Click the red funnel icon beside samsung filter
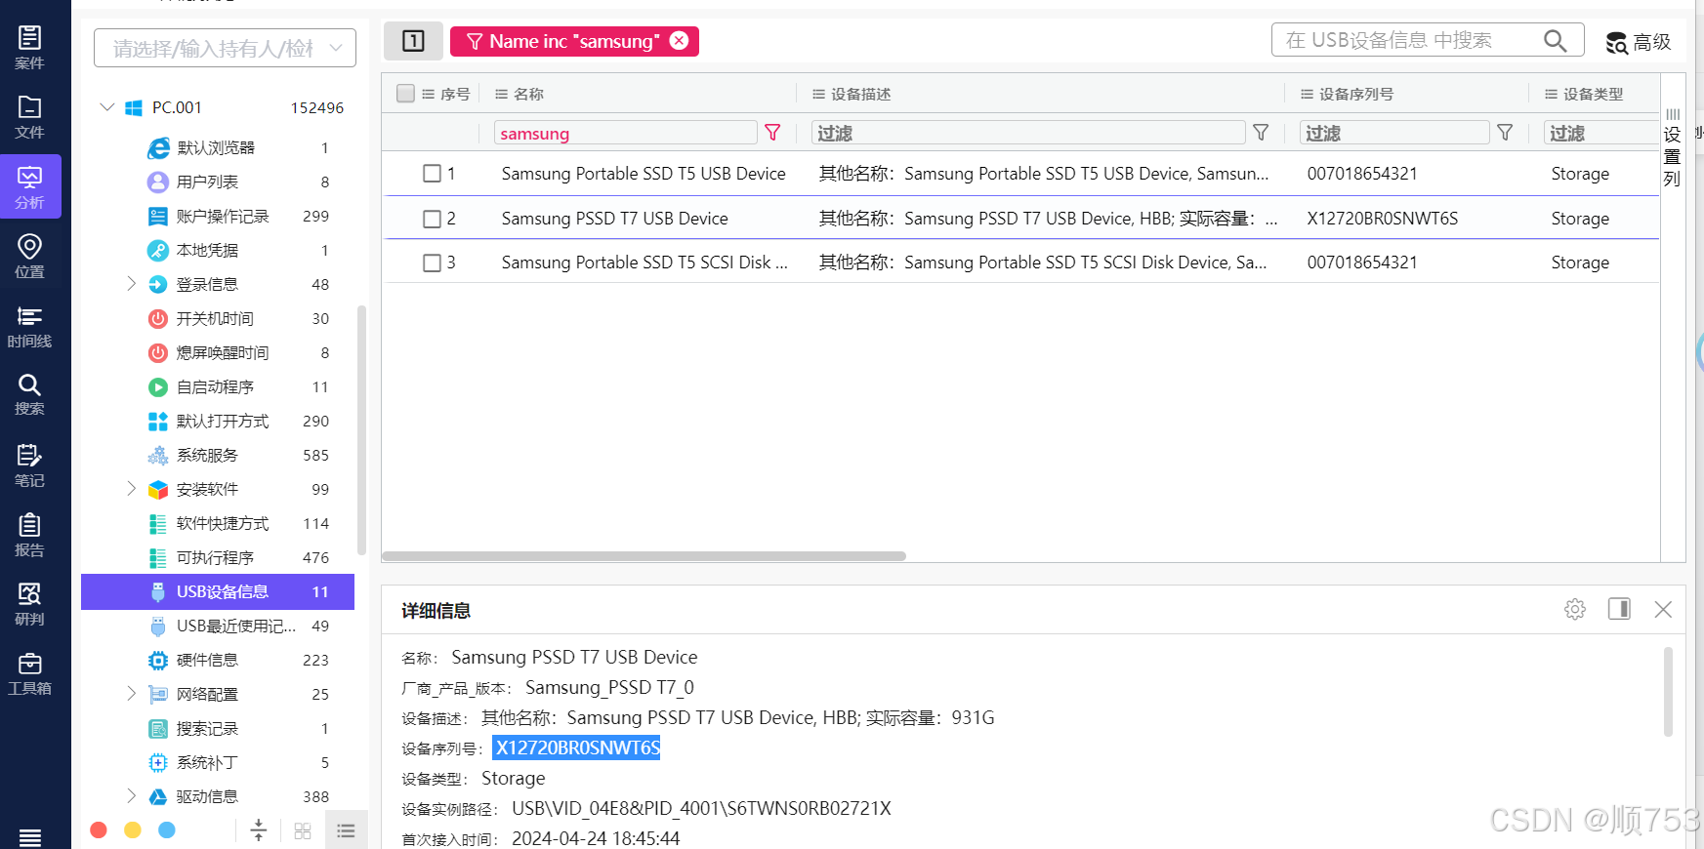This screenshot has width=1704, height=849. (x=772, y=133)
